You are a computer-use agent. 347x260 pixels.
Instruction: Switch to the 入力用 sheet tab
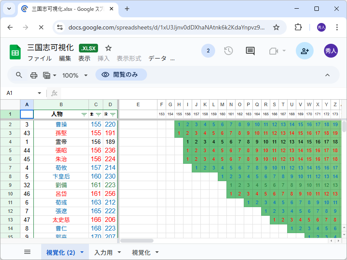click(104, 251)
